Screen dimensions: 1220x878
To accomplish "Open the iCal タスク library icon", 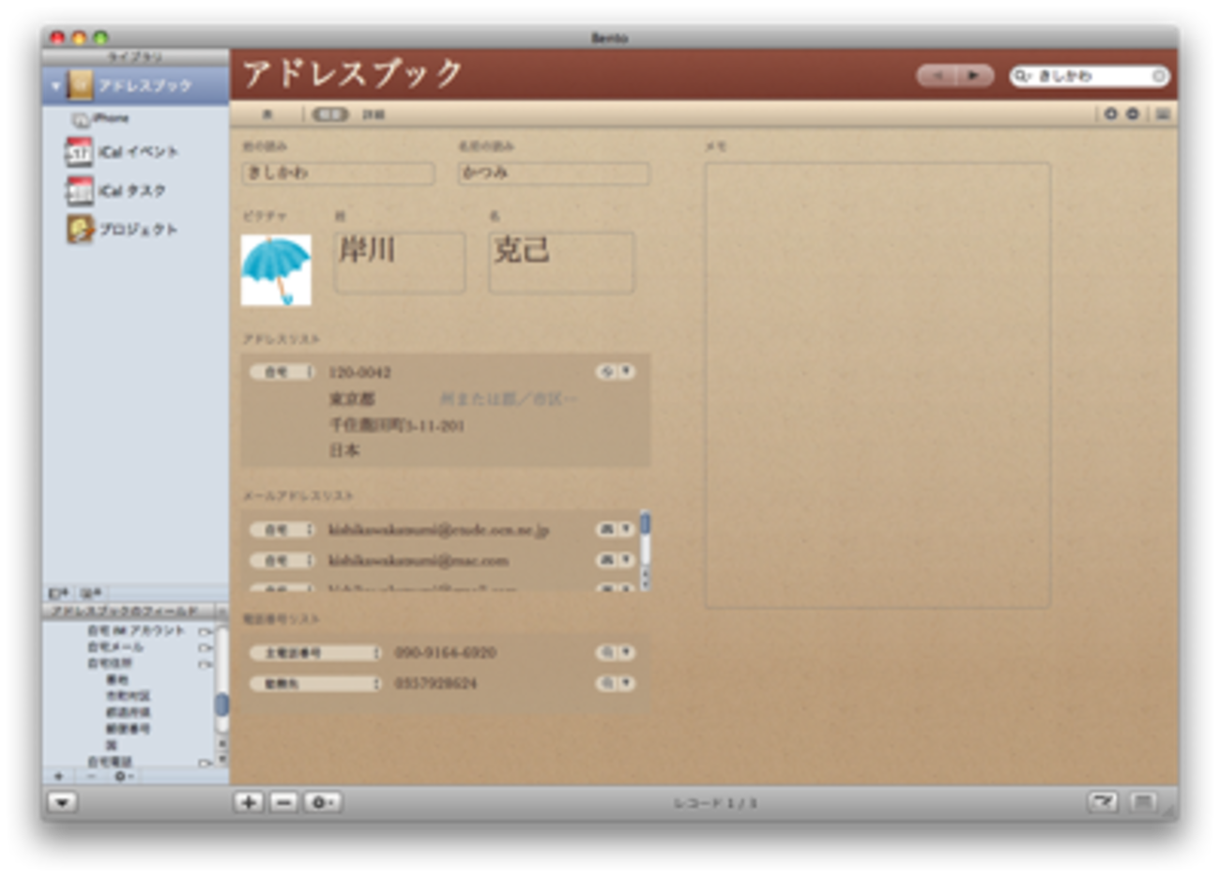I will point(79,190).
